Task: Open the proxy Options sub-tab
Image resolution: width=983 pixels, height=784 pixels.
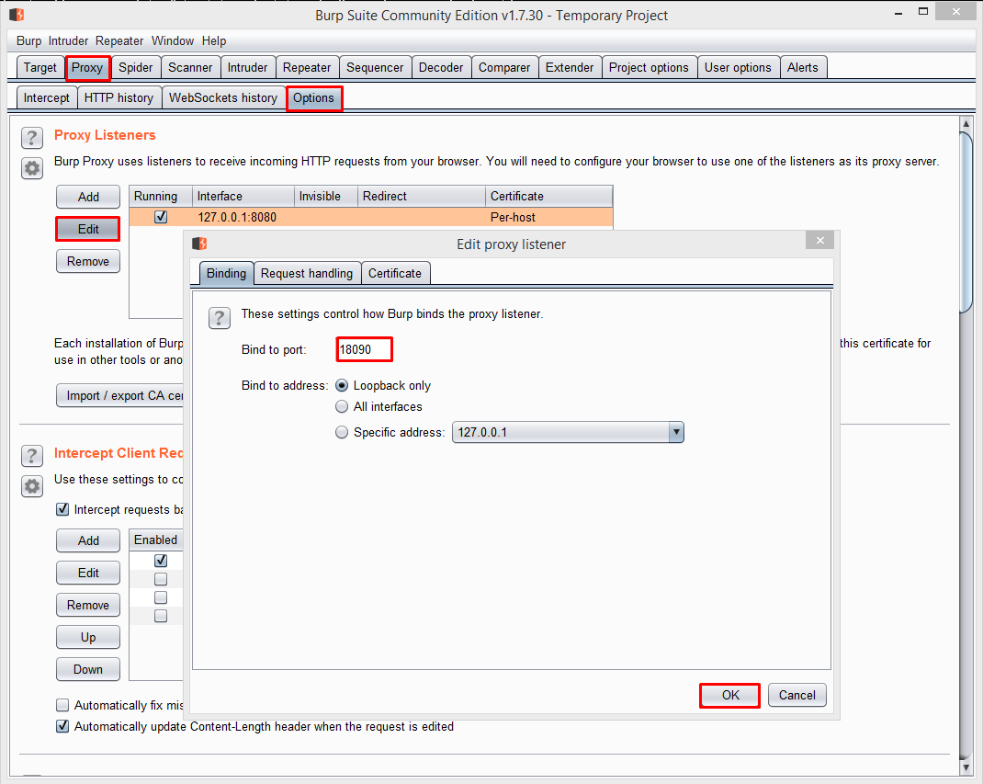Action: [x=313, y=97]
